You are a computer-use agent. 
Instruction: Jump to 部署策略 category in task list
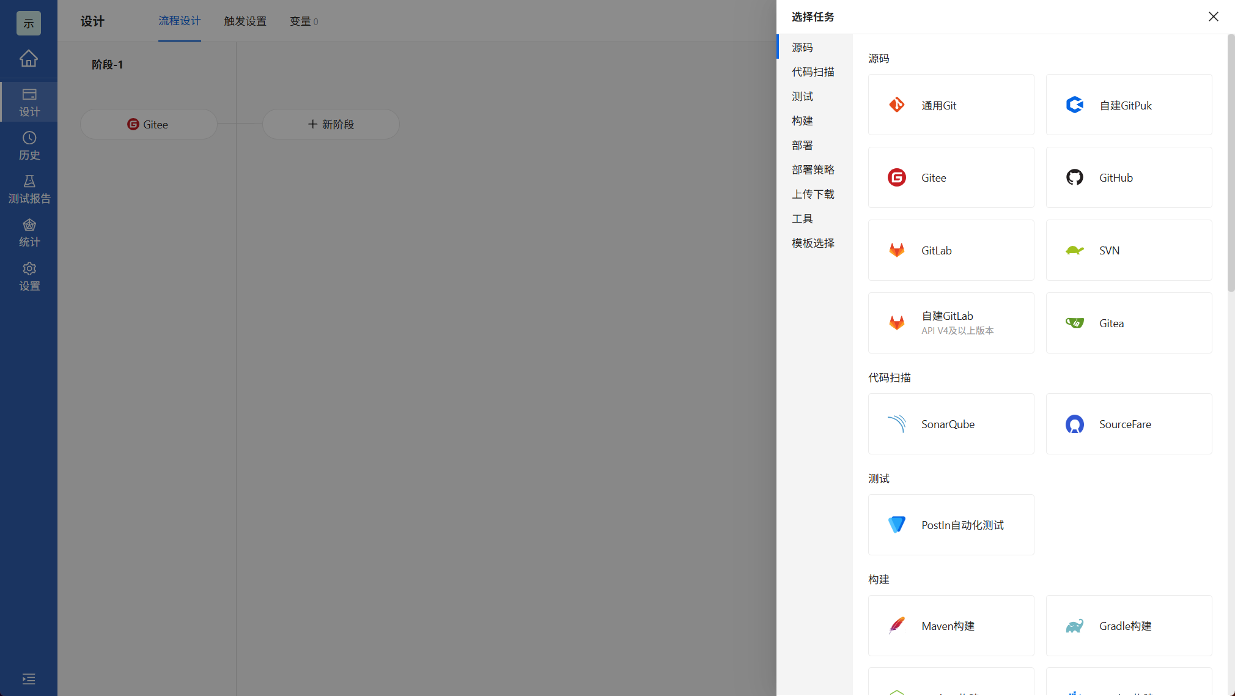(x=813, y=169)
